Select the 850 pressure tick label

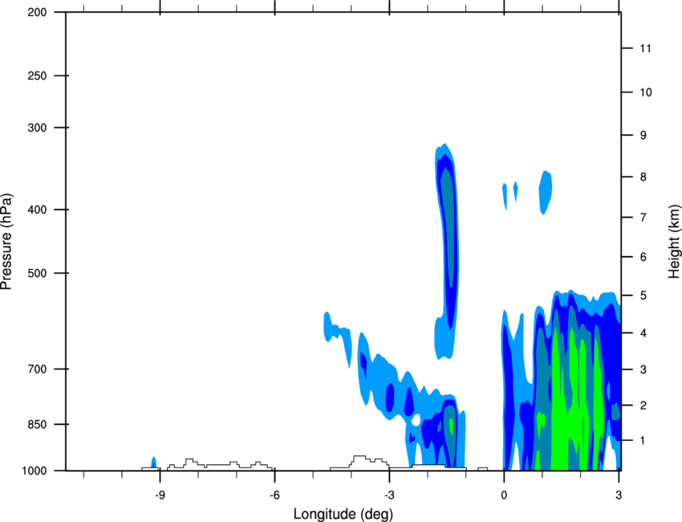(x=37, y=424)
